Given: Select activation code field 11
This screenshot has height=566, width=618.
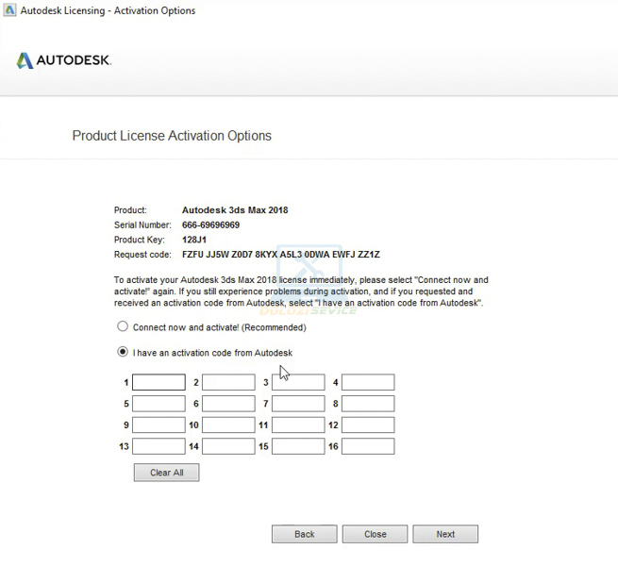Looking at the screenshot, I should pos(298,425).
